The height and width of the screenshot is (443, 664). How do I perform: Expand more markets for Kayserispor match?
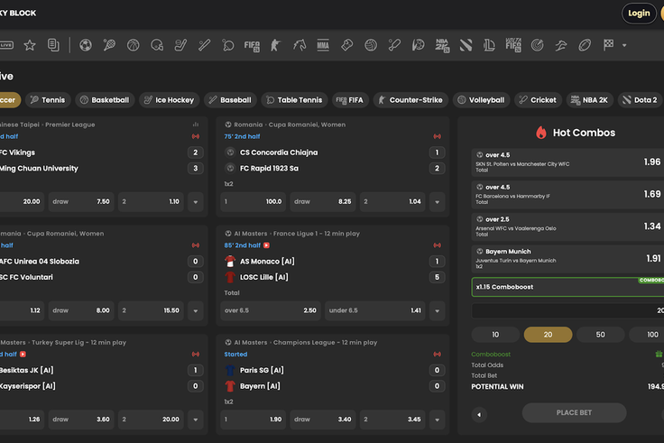pos(196,420)
